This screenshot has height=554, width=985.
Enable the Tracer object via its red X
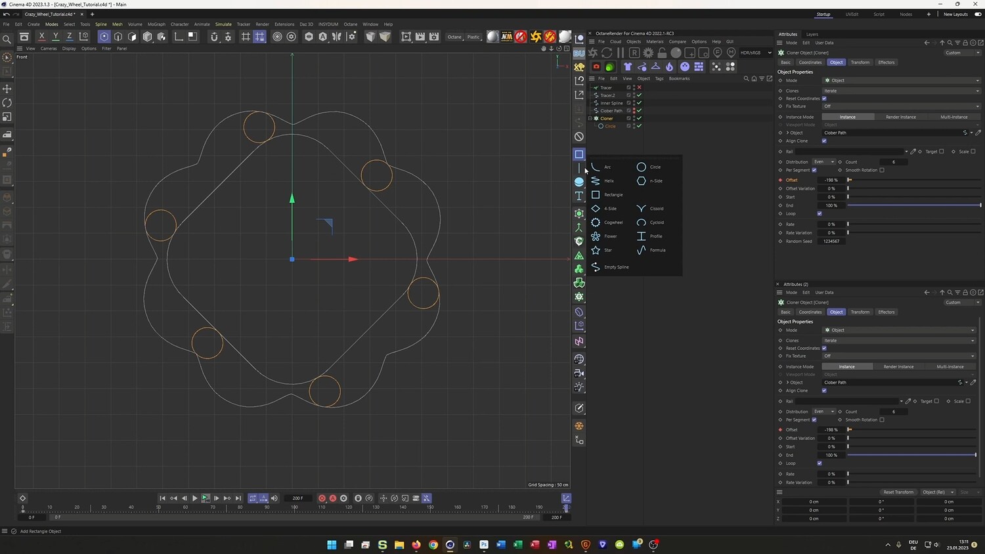point(639,87)
